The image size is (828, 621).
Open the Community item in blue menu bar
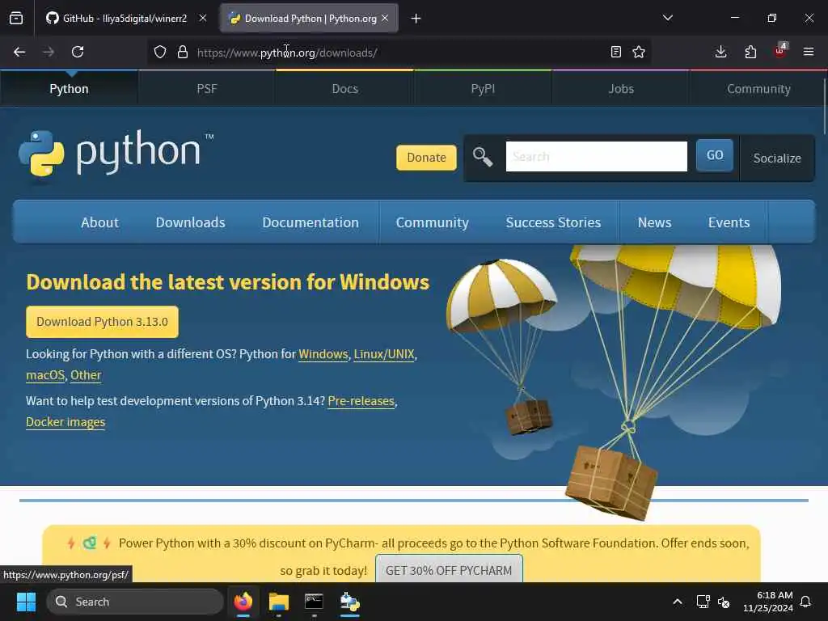[433, 222]
